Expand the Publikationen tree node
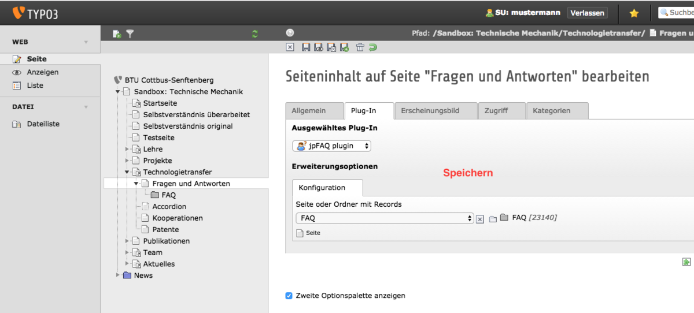694x313 pixels. tap(127, 241)
